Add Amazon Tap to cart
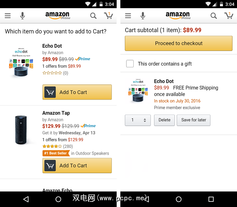Viewport: 237px width, 207px height. click(x=77, y=166)
